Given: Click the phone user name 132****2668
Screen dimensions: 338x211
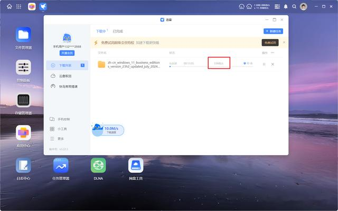Looking at the screenshot, I should pyautogui.click(x=67, y=46).
